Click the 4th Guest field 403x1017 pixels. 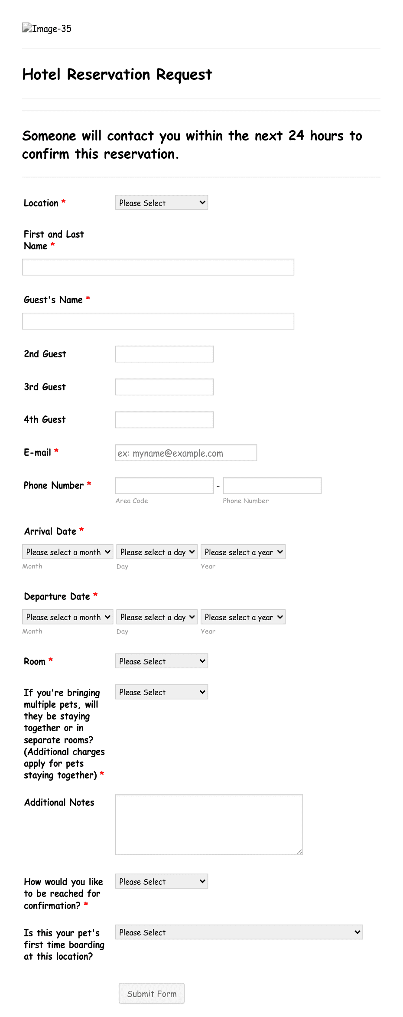coord(163,419)
